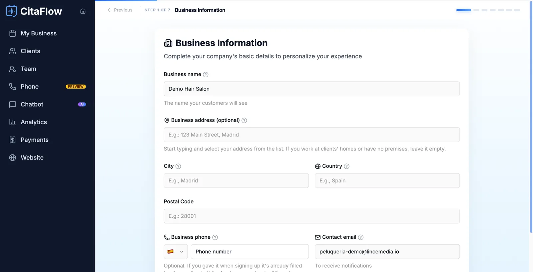Open the home icon in sidebar header
Viewport: 533px width, 272px height.
[83, 11]
